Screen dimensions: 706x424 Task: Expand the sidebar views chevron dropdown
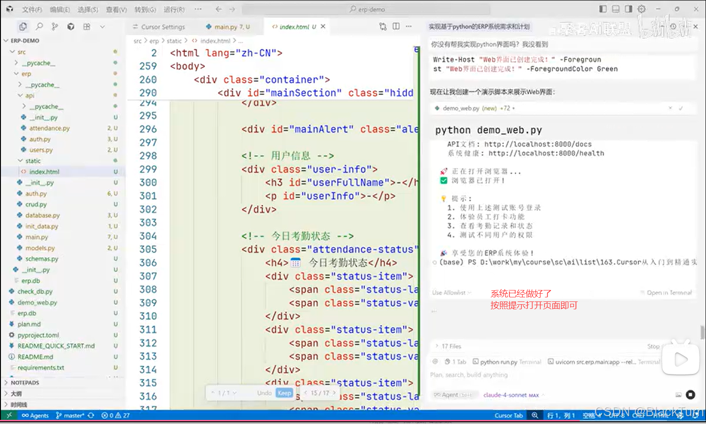click(x=102, y=27)
